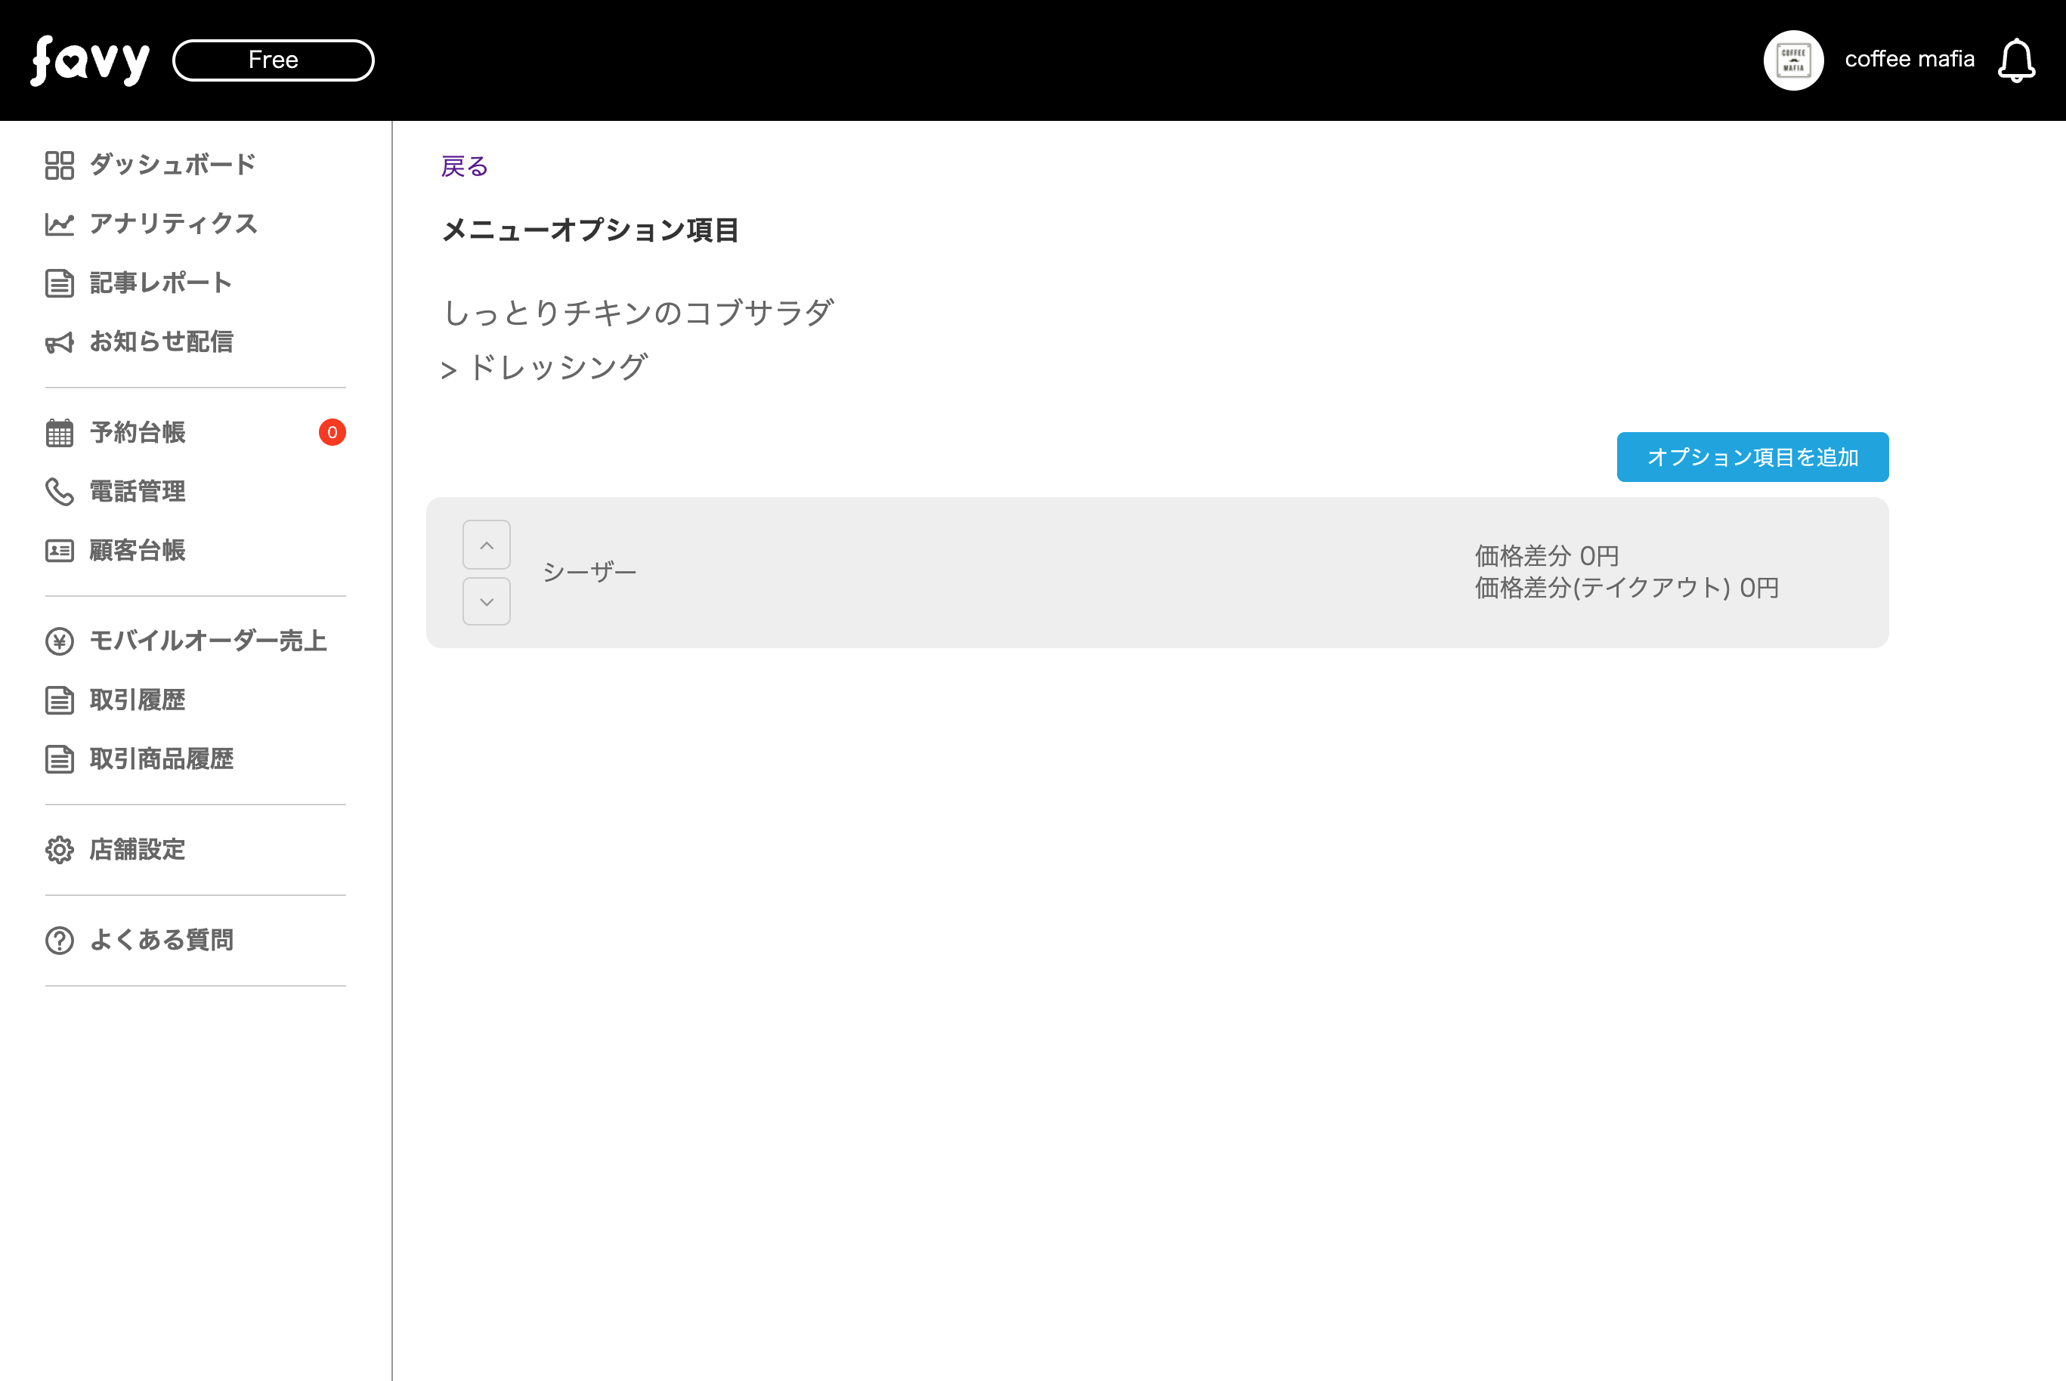Open the 店舗設定 gear icon
2066x1381 pixels.
point(59,850)
